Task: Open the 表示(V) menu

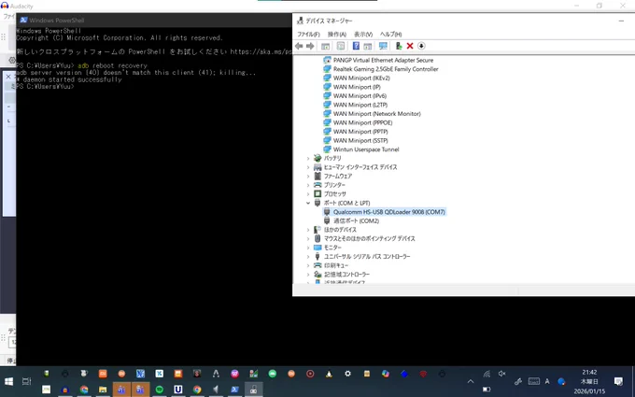Action: pos(363,35)
